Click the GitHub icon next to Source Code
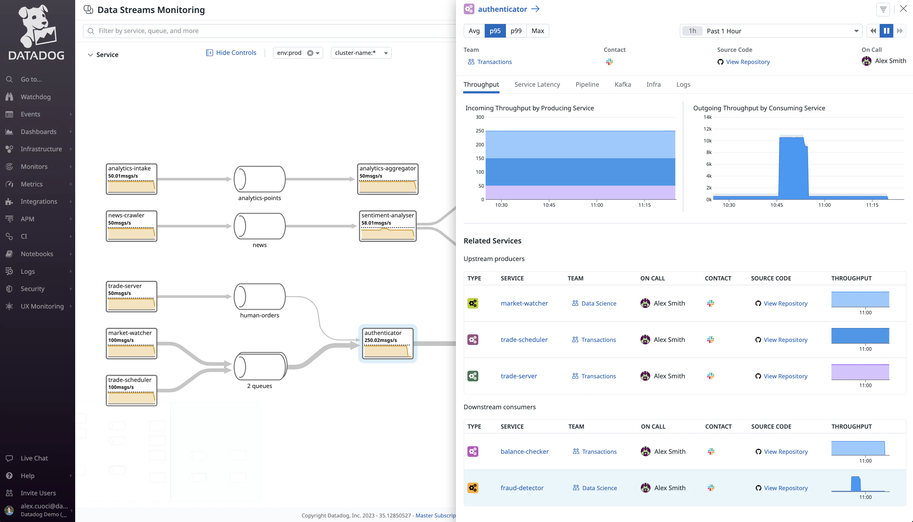Screen dimensions: 913x522 (721, 62)
